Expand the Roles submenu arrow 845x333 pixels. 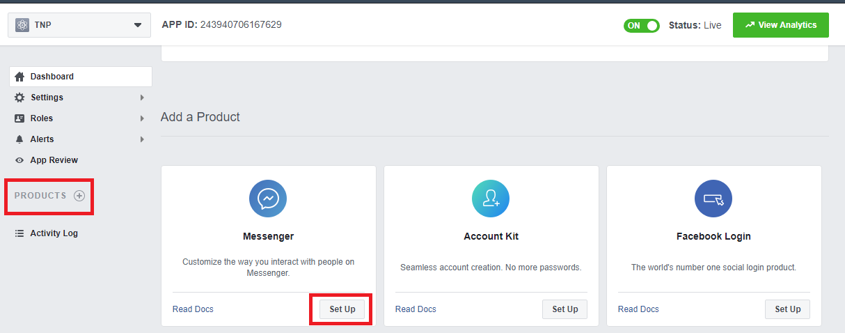click(142, 118)
